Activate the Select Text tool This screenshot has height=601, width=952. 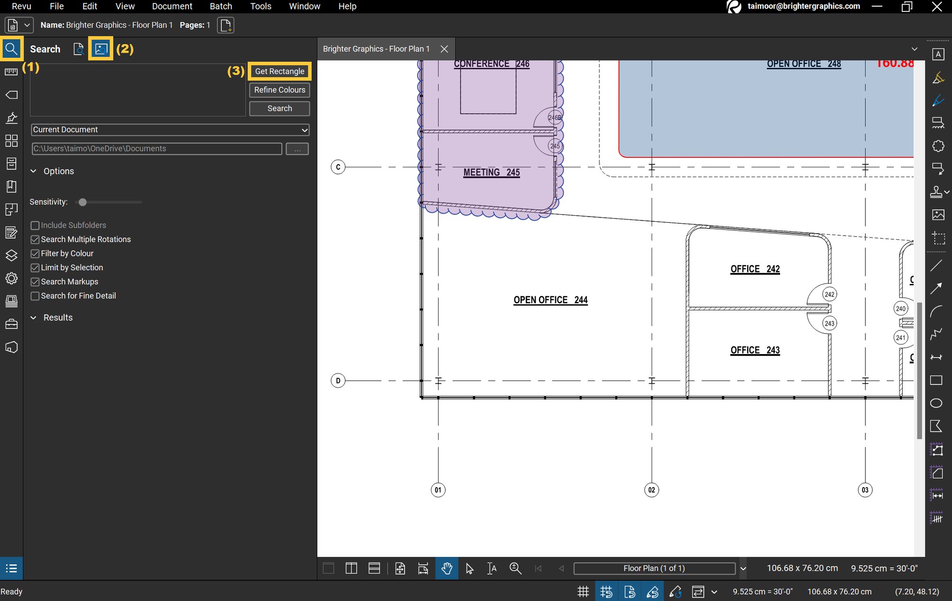click(491, 568)
